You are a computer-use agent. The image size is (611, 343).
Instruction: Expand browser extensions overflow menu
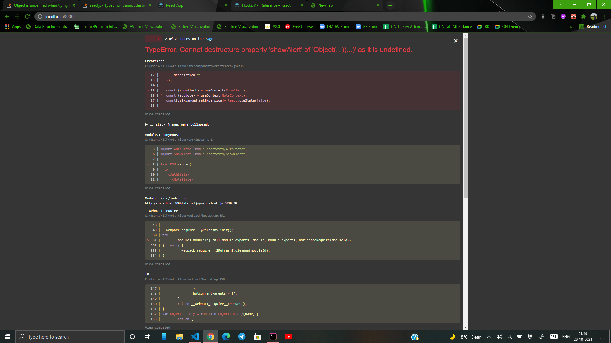pos(584,16)
